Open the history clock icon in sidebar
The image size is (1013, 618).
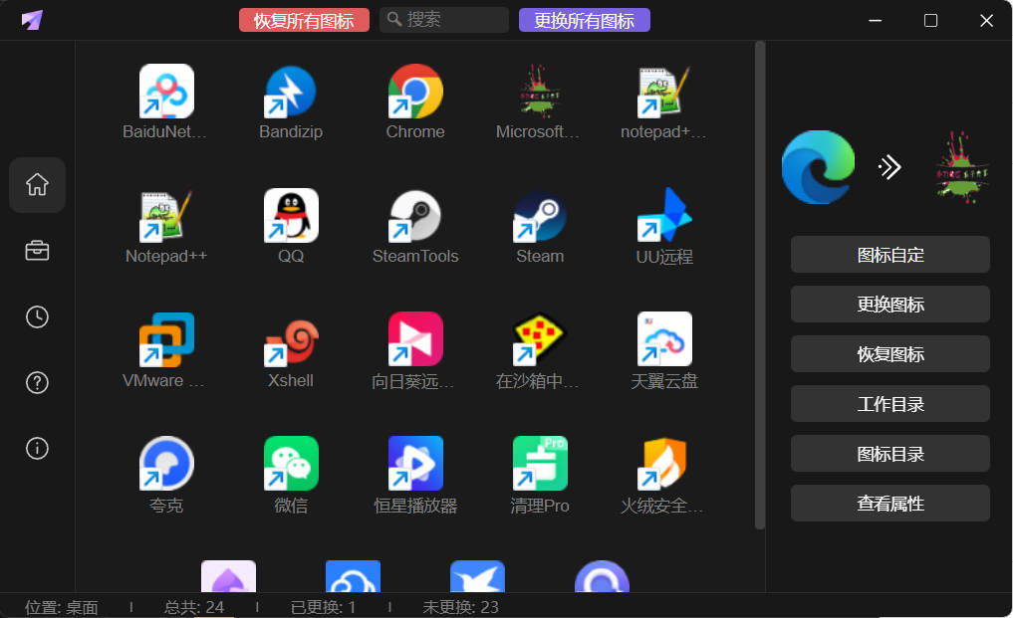[x=37, y=316]
